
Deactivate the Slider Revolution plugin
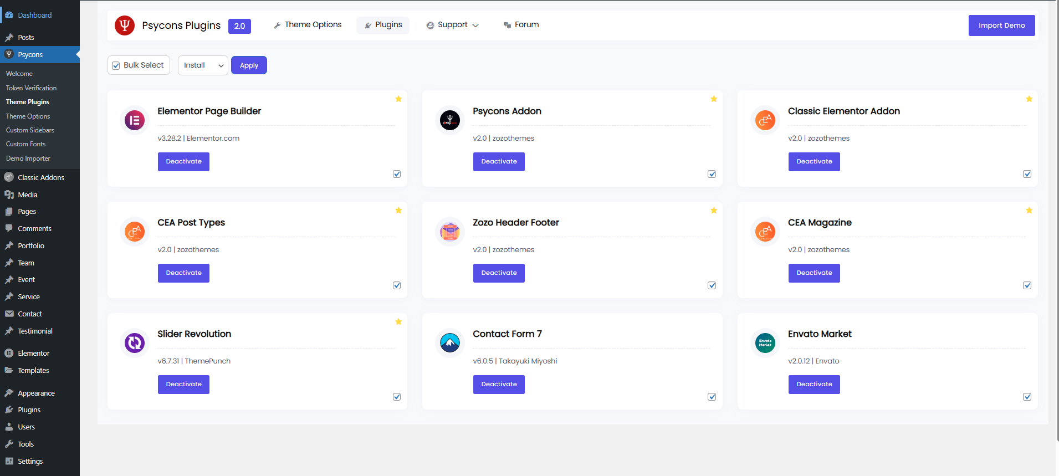183,385
